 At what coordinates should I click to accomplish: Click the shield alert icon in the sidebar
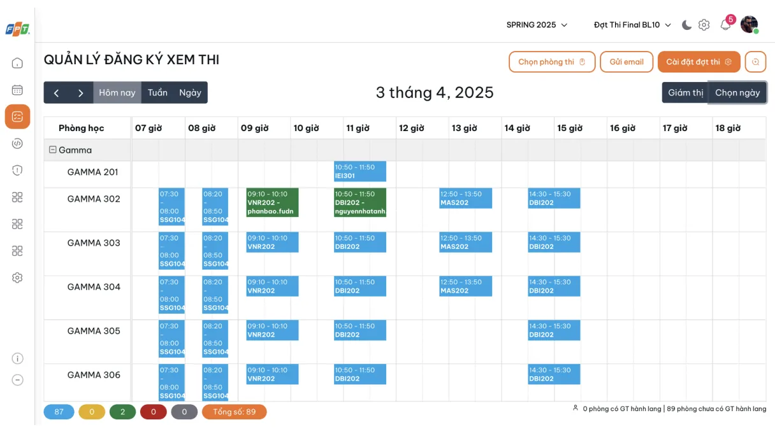(x=17, y=170)
